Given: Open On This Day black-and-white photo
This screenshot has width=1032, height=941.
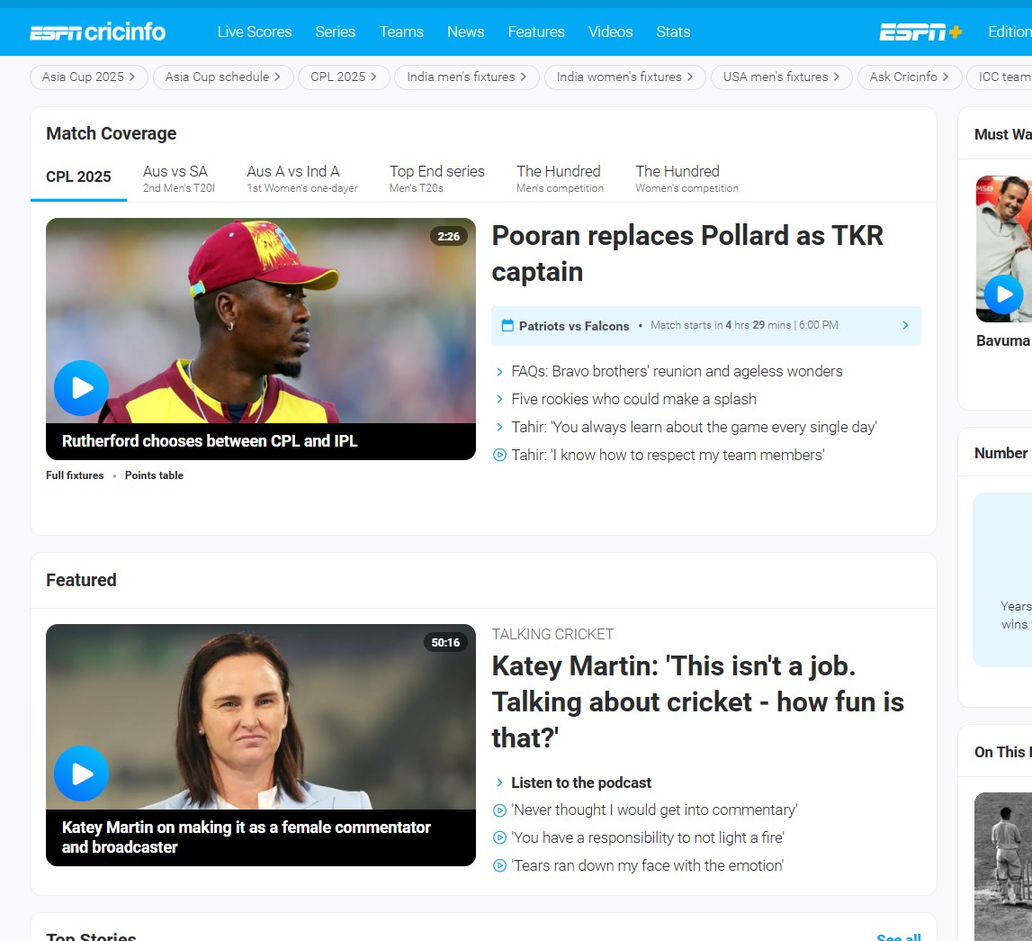Looking at the screenshot, I should click(1003, 866).
